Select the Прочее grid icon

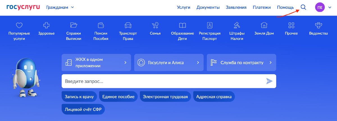point(291,25)
